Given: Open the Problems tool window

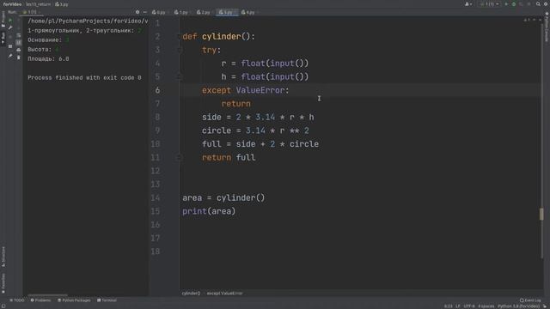Looking at the screenshot, I should point(40,300).
